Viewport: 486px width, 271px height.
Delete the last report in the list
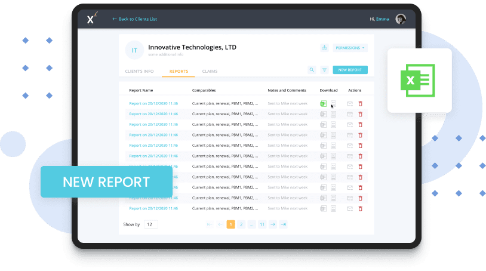click(x=360, y=208)
